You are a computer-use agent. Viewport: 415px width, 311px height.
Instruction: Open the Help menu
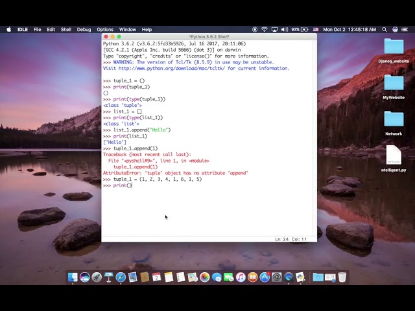point(147,29)
